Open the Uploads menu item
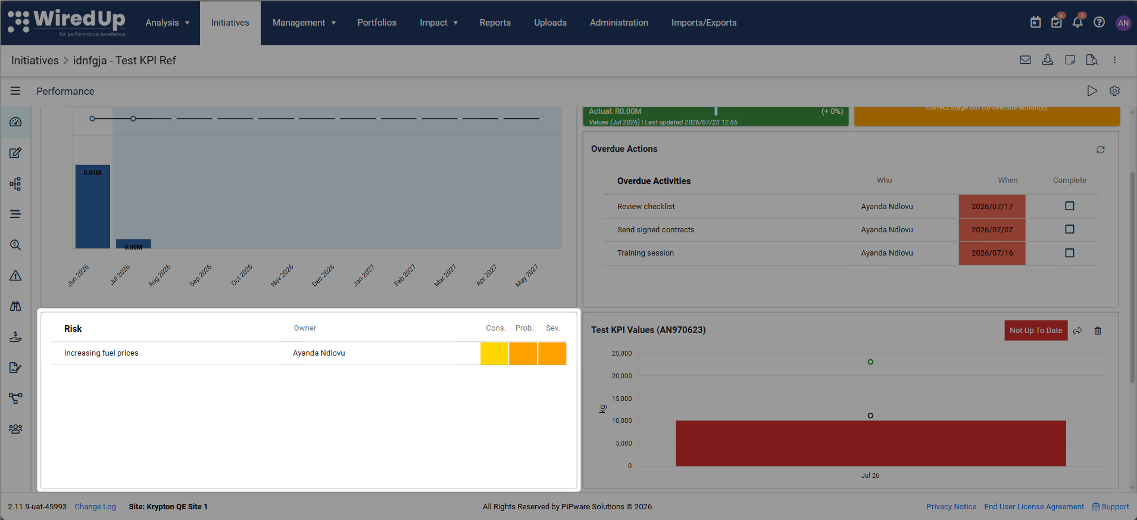1137x520 pixels. pos(550,23)
